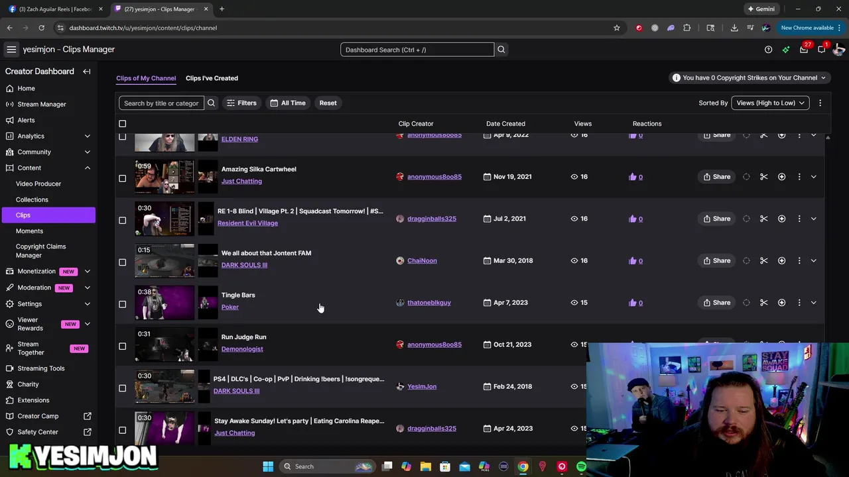The height and width of the screenshot is (477, 849).
Task: Expand the Amazing Silka Cartwheel row chevron
Action: click(x=814, y=177)
